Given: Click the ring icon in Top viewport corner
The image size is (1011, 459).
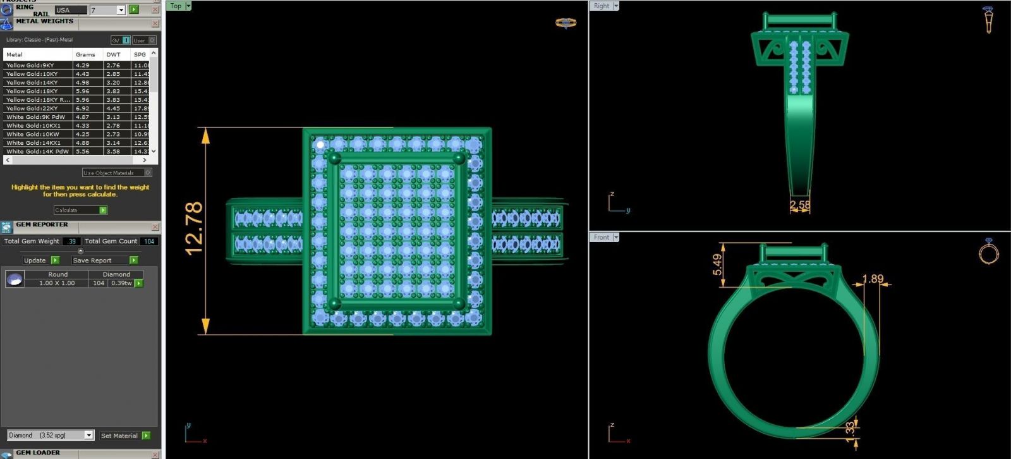Looking at the screenshot, I should coord(565,23).
